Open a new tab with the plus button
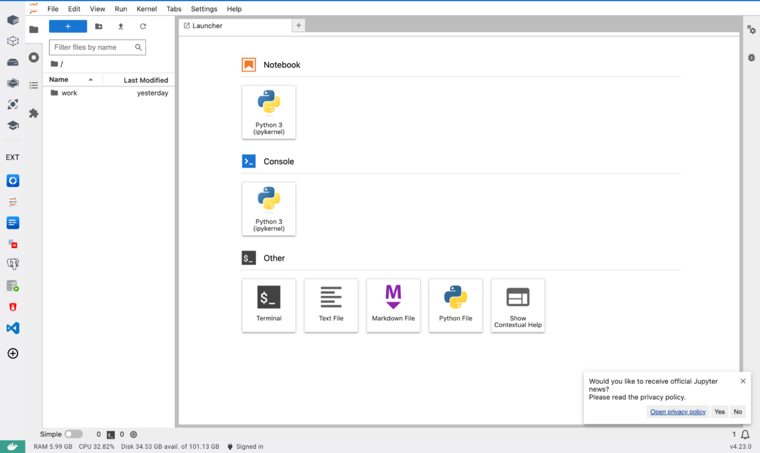760x453 pixels. tap(298, 25)
